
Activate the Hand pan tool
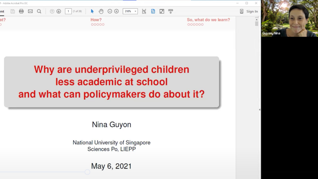point(101,11)
